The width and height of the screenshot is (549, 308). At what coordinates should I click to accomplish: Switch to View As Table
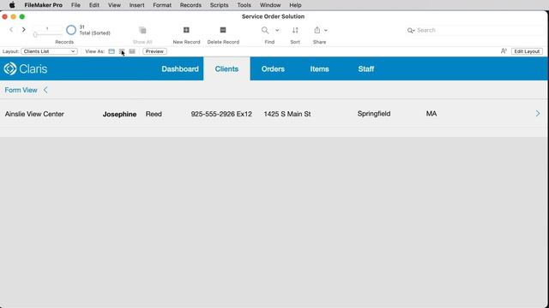pos(132,51)
